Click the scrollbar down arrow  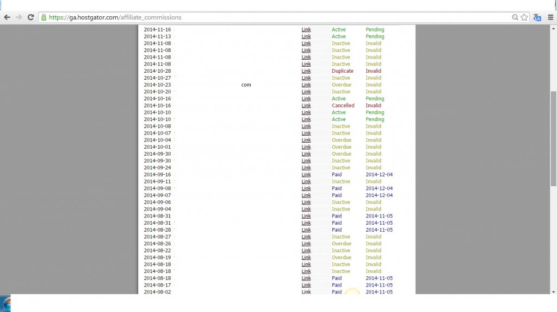[x=553, y=292]
